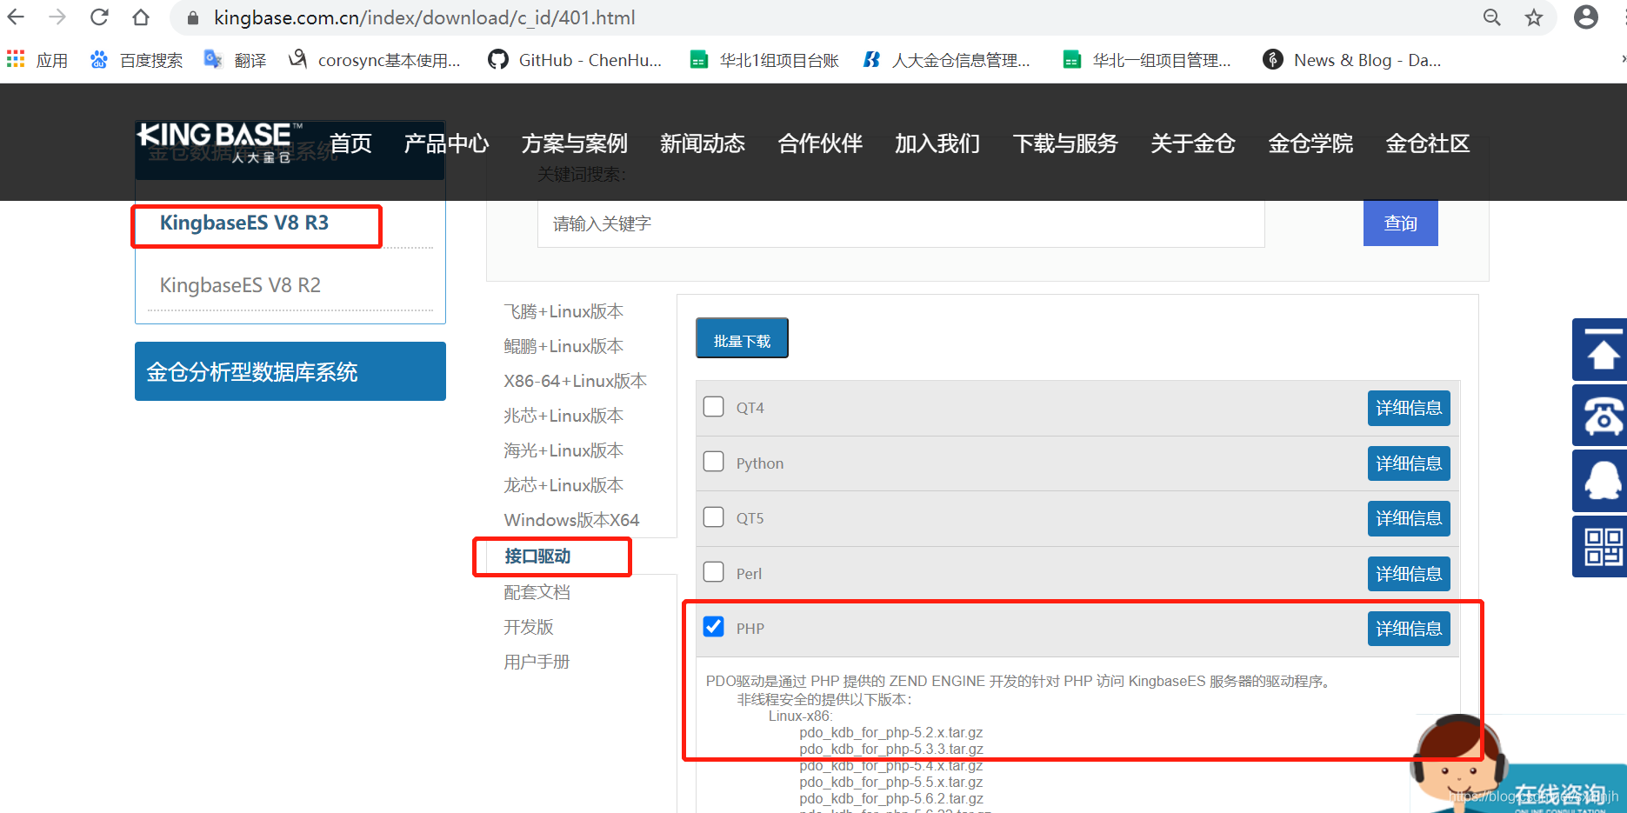Viewport: 1627px width, 813px height.
Task: Open the 产品中心 nav menu
Action: pyautogui.click(x=447, y=143)
